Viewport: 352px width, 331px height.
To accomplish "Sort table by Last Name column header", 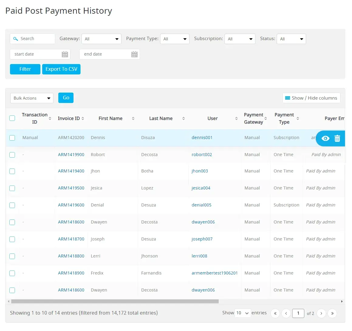I will (161, 118).
